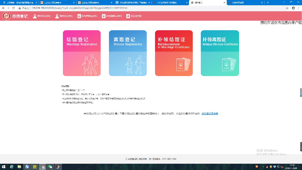Open the 结婚登记 Marriage Registration card
The width and height of the screenshot is (302, 170).
point(82,53)
